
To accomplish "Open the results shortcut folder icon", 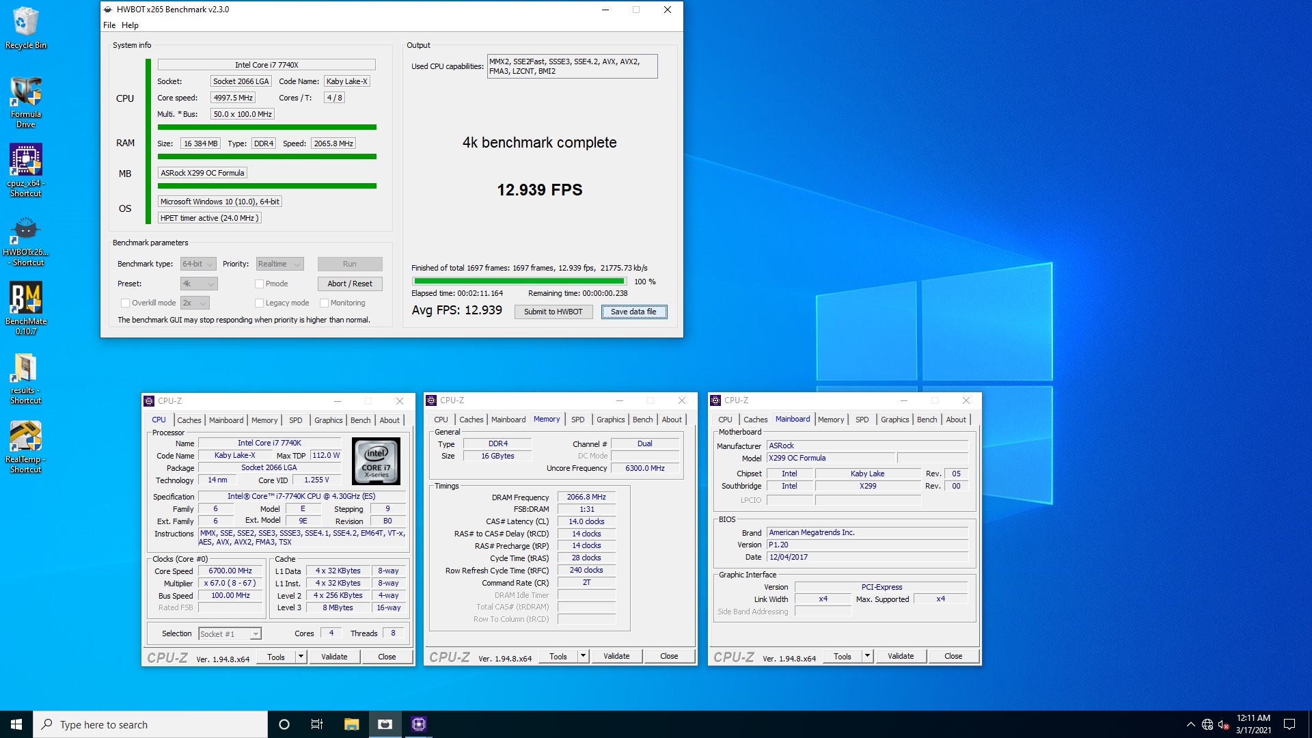I will 26,378.
